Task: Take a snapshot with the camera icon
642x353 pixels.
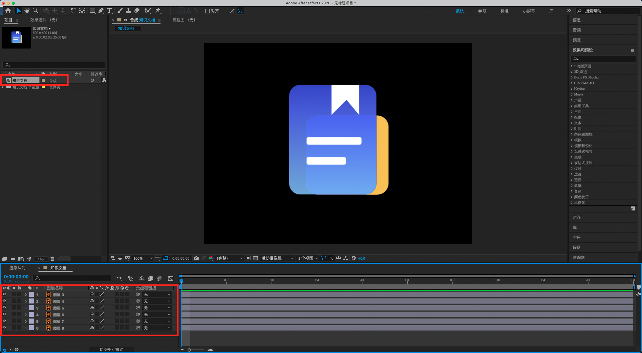Action: [x=196, y=258]
